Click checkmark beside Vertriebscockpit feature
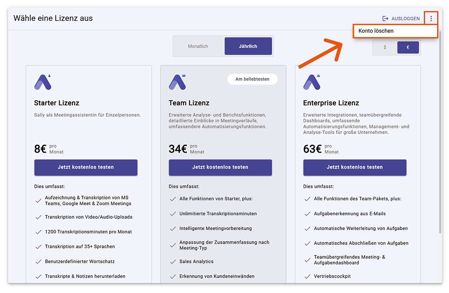Screen dimensions: 449x293 [x=308, y=277]
